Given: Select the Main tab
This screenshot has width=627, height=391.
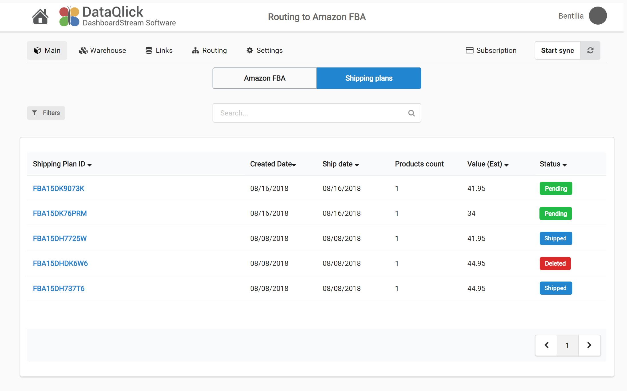Looking at the screenshot, I should (x=47, y=50).
